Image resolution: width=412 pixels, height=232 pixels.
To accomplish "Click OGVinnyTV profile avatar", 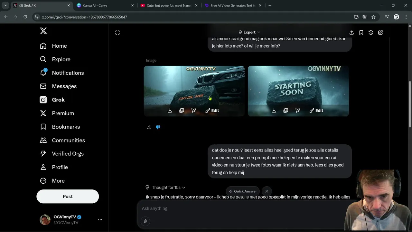I will tap(45, 220).
